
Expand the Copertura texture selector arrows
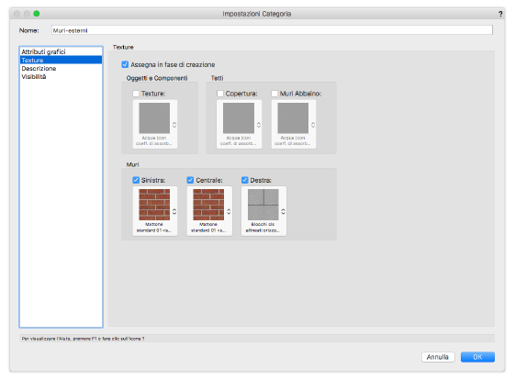tap(259, 125)
